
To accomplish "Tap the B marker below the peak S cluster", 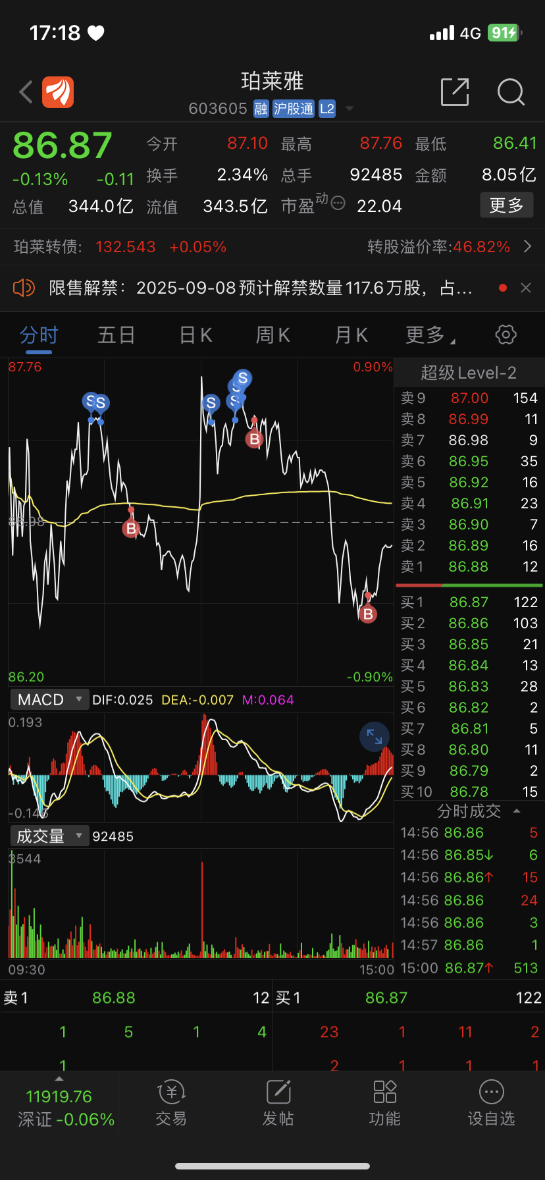I will coord(254,439).
